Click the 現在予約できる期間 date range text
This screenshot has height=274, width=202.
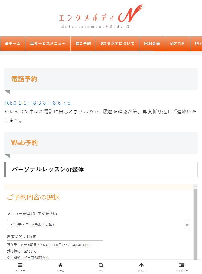click(49, 245)
